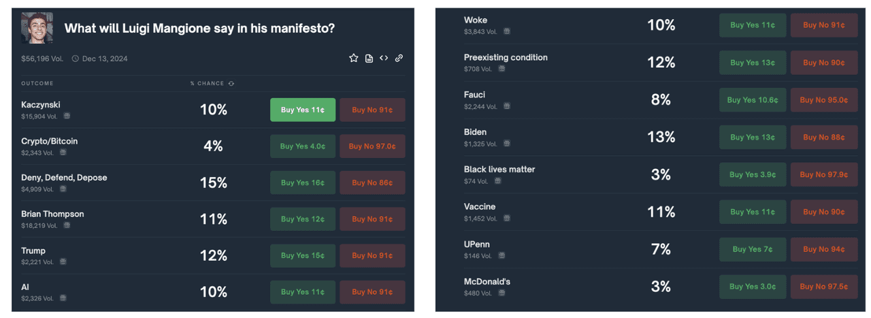The width and height of the screenshot is (871, 318).
Task: Click the rewards gift icon under McDonald's
Action: (502, 293)
